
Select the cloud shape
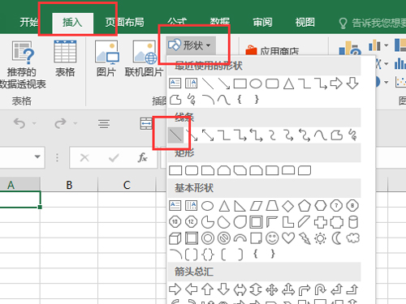click(353, 238)
